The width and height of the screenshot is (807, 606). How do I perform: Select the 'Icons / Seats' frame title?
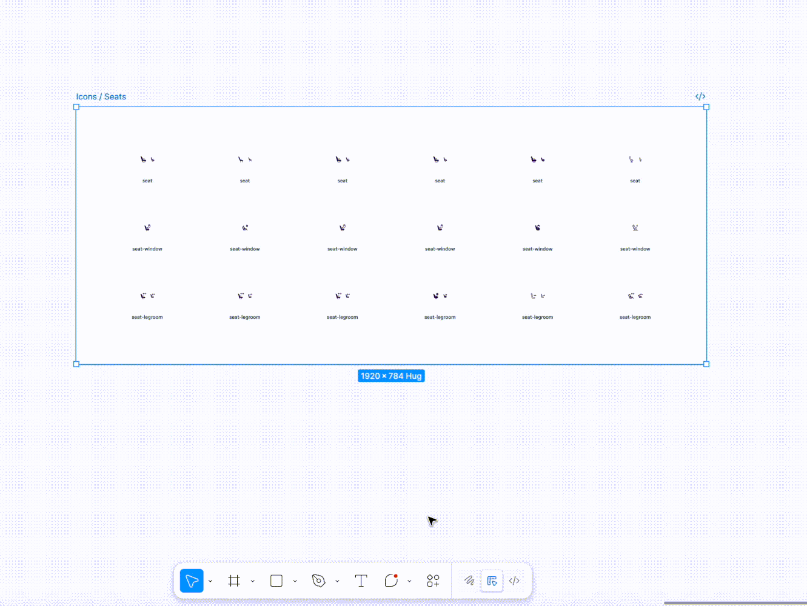coord(101,97)
